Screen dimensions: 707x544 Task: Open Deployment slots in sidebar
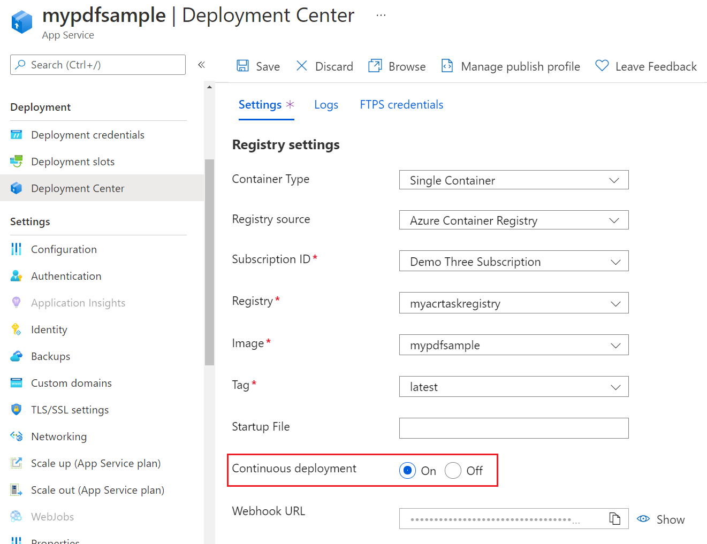[73, 162]
